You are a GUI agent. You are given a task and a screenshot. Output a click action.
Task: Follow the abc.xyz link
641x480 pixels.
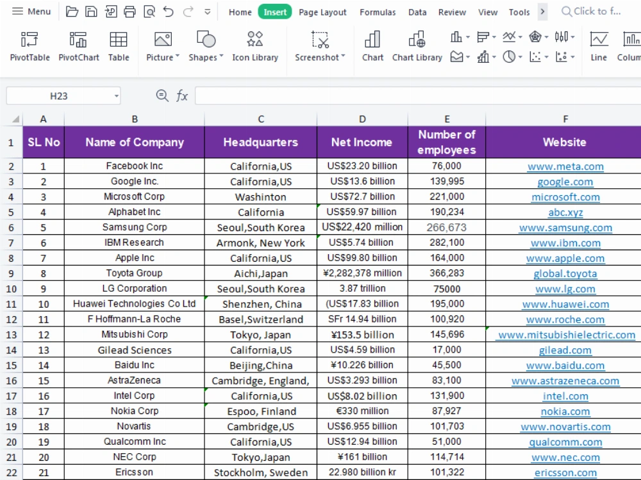click(x=565, y=212)
